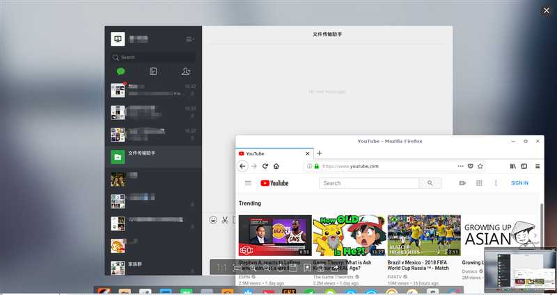557x295 pixels.
Task: Zoom out with the viewer toolbar magnifier
Action: pos(267,267)
